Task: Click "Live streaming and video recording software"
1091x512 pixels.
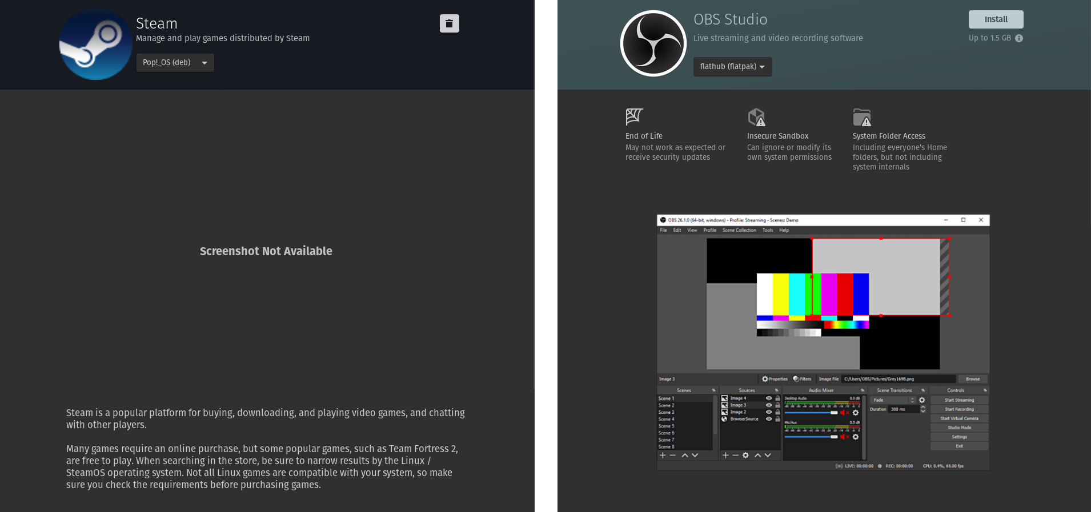Action: (778, 38)
